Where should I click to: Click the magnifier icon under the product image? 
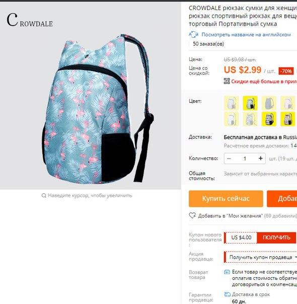(x=44, y=195)
